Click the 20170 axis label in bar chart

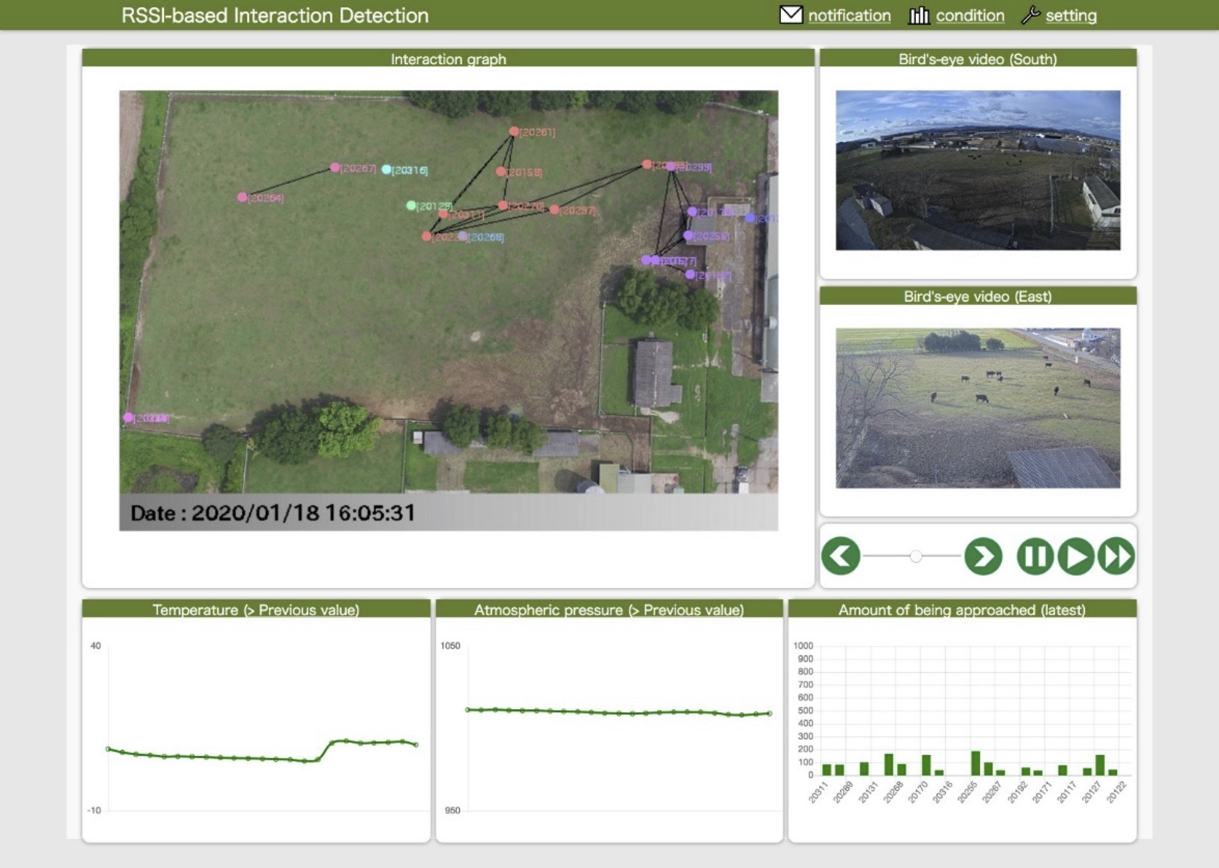pos(918,792)
